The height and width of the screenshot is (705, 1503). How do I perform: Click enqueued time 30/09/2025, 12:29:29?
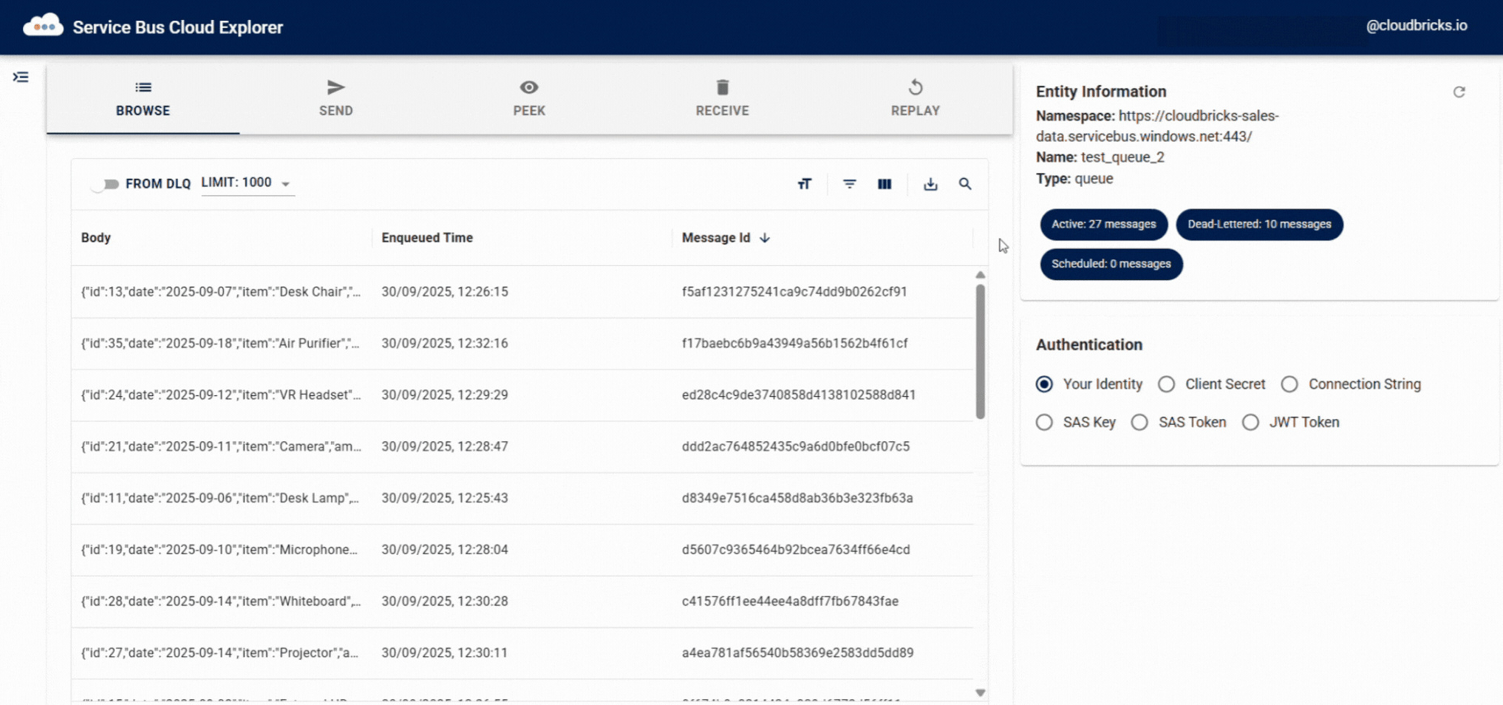tap(445, 395)
